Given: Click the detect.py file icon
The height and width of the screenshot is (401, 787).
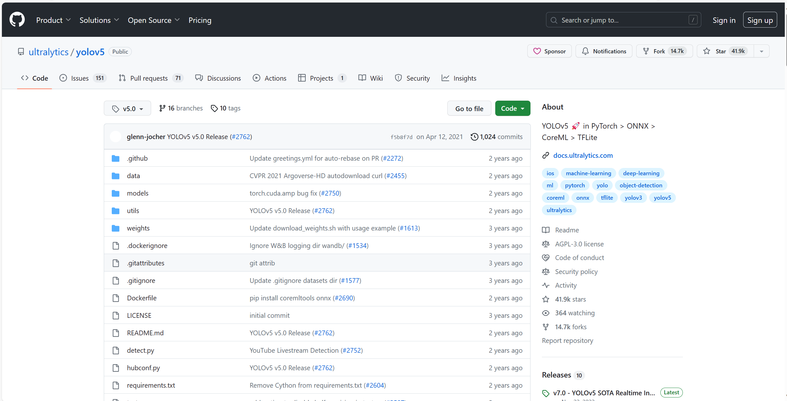Looking at the screenshot, I should click(116, 350).
